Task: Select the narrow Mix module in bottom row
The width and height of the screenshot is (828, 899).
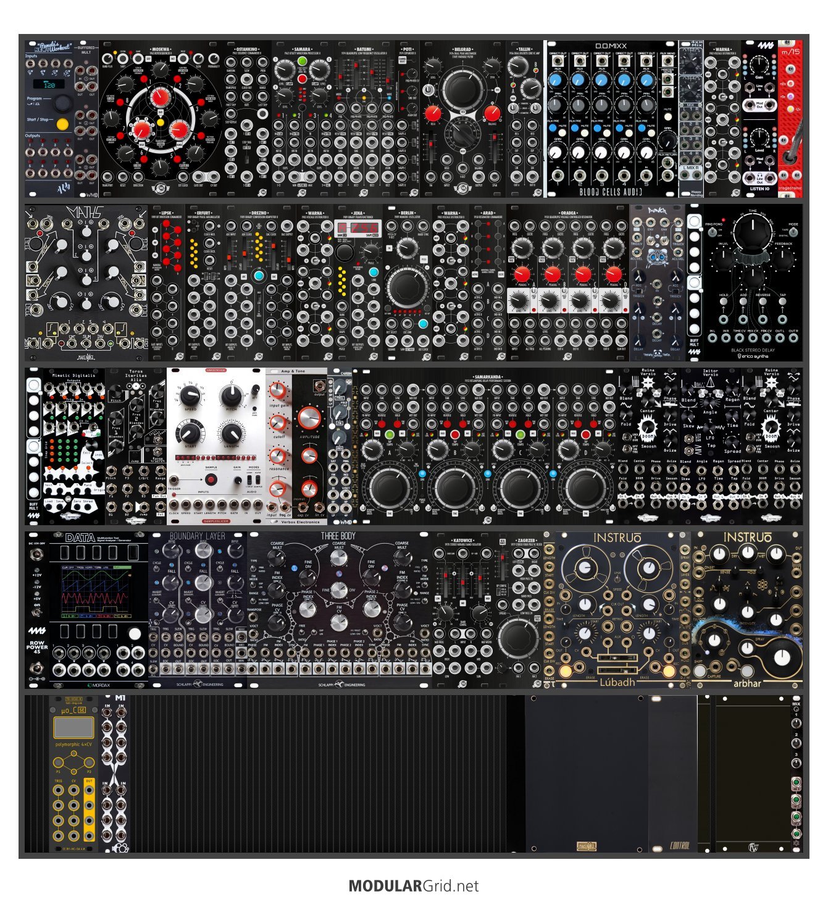Action: [x=797, y=773]
